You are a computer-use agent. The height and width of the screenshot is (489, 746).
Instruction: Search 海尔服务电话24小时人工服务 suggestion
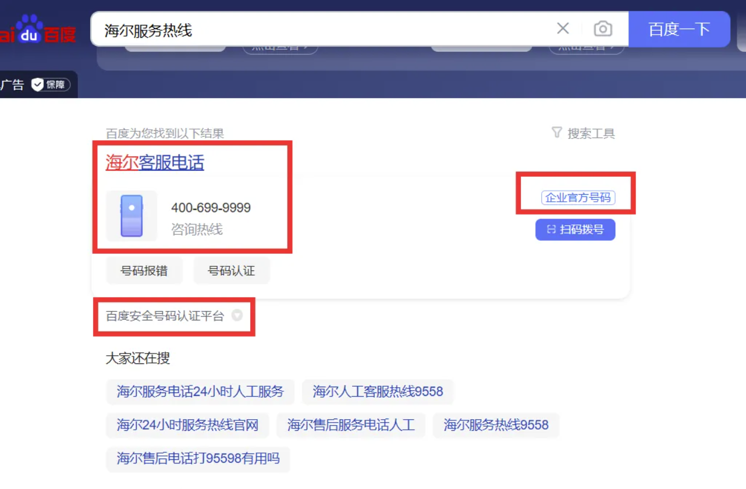point(200,392)
